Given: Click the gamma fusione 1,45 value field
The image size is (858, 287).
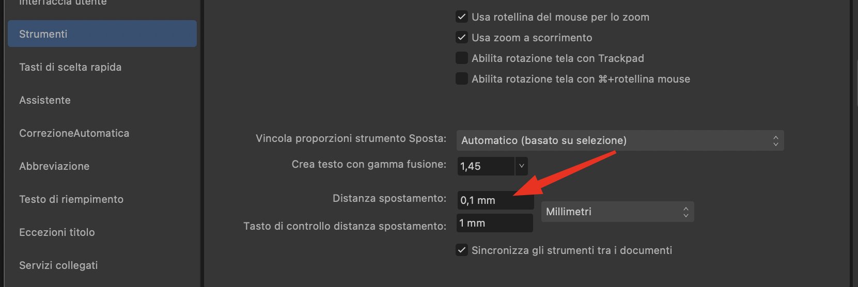Looking at the screenshot, I should 486,166.
